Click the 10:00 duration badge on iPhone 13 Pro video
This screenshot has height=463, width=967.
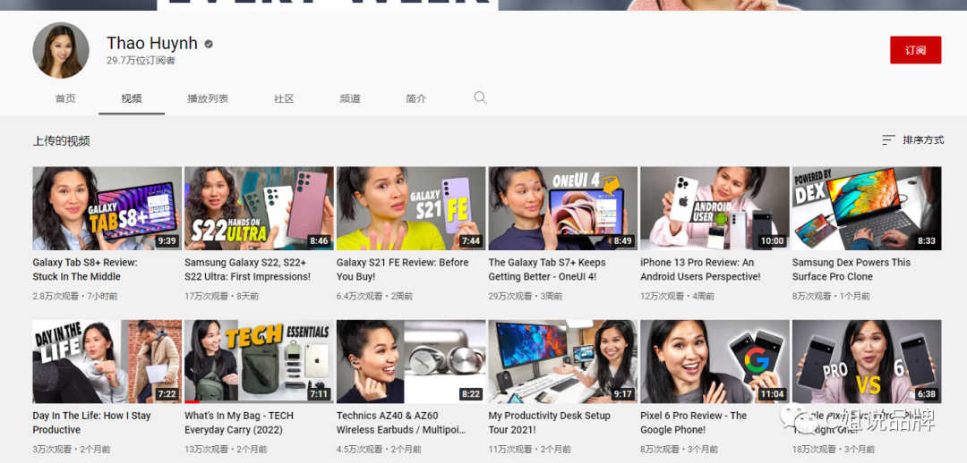[772, 240]
